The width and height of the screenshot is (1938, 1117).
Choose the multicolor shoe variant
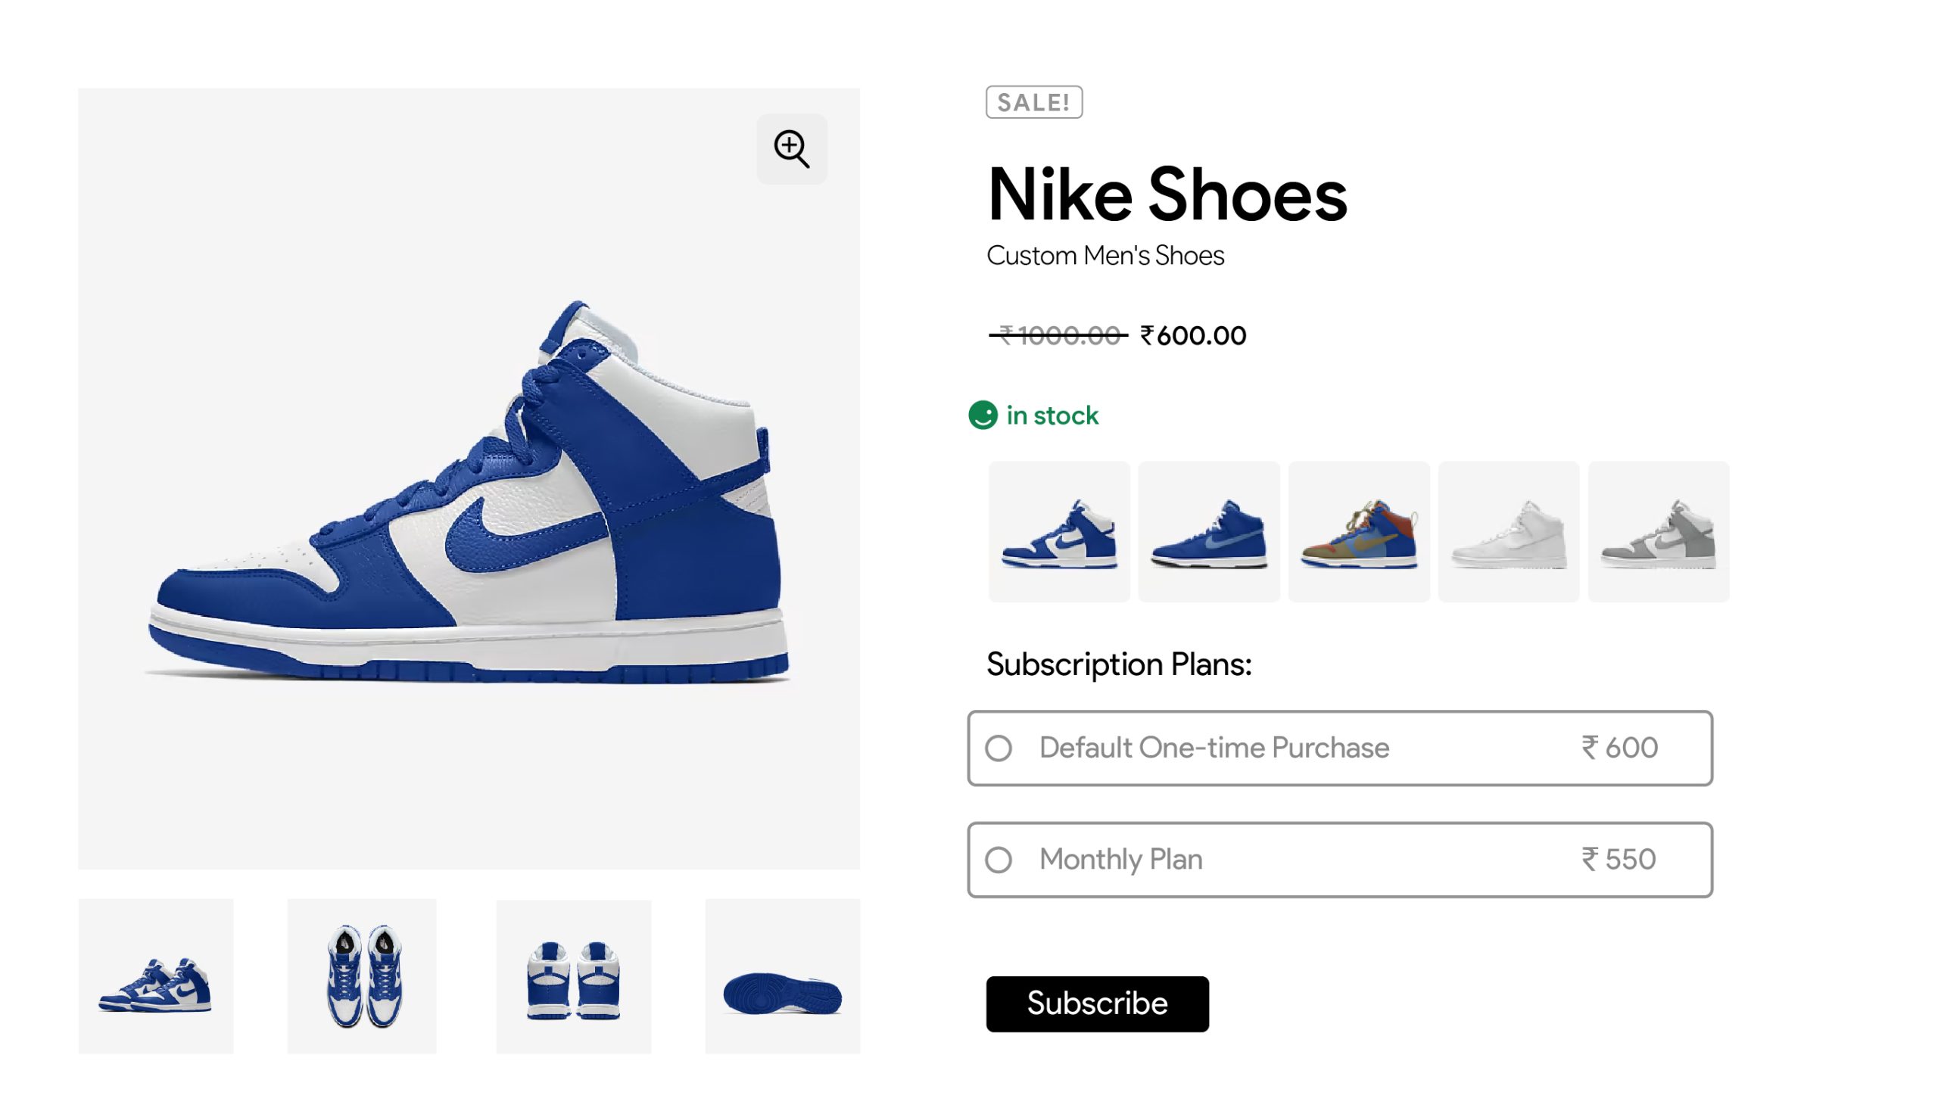pyautogui.click(x=1359, y=532)
